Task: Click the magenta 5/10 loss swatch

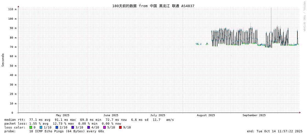Action: tap(105, 127)
